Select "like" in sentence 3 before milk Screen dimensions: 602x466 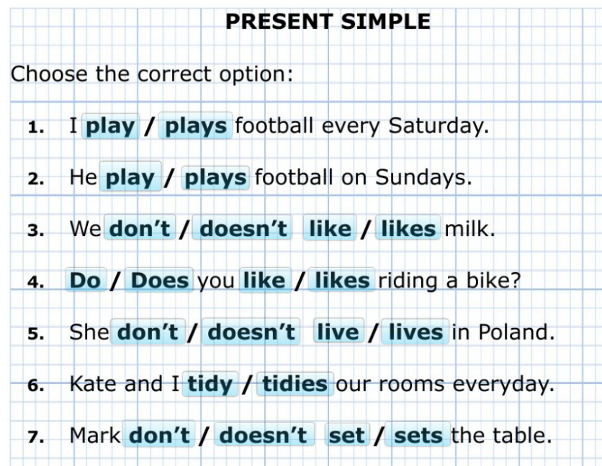(x=330, y=229)
